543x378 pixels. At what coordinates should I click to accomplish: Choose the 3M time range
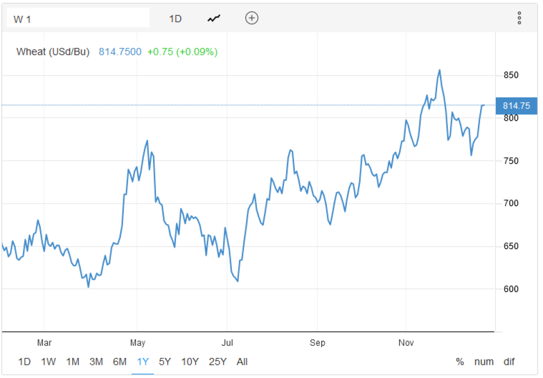(96, 362)
